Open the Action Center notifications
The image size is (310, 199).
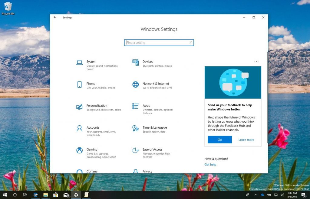(x=303, y=195)
